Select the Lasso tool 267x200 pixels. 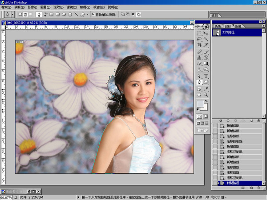199,39
